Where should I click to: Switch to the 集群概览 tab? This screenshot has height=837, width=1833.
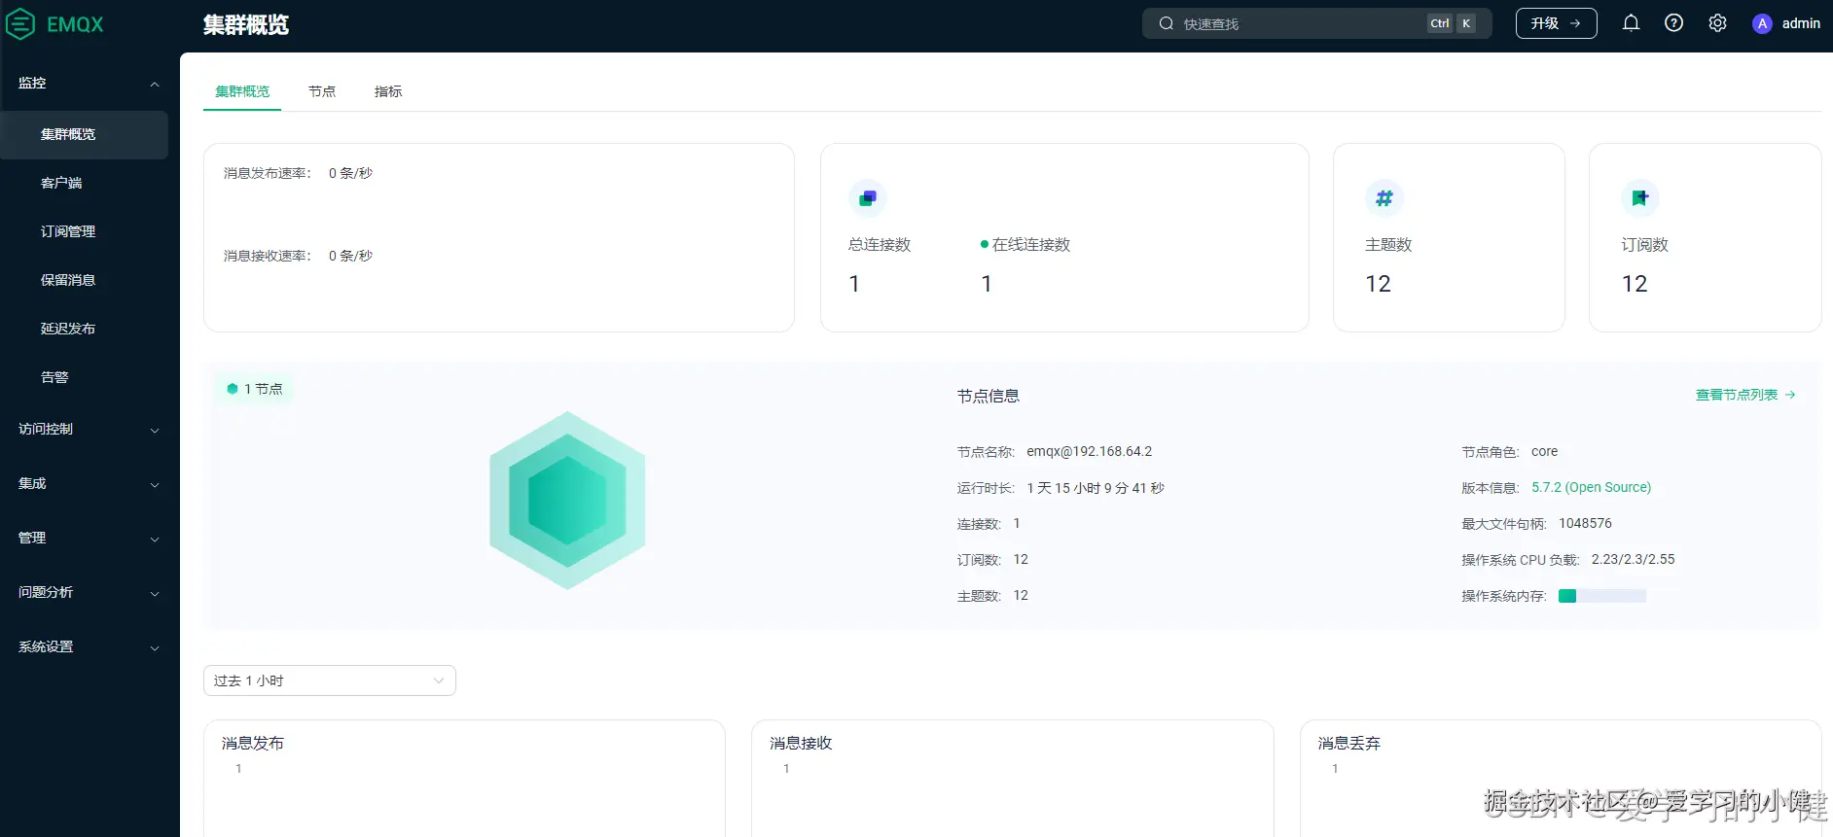pyautogui.click(x=242, y=91)
